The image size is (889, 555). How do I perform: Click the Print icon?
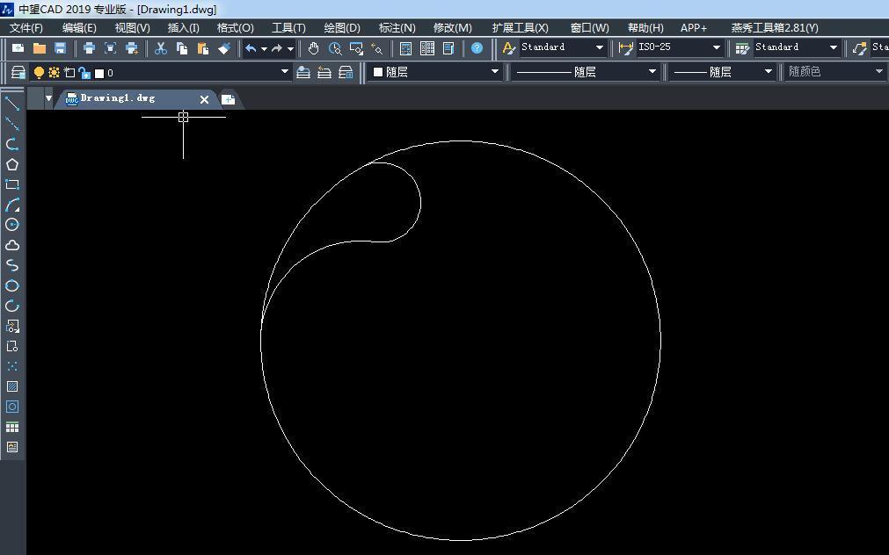point(89,48)
